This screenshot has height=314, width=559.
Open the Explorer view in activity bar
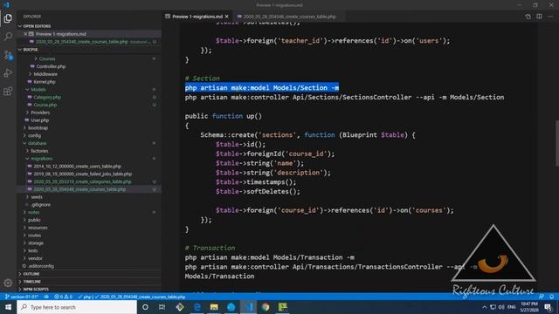pyautogui.click(x=8, y=18)
